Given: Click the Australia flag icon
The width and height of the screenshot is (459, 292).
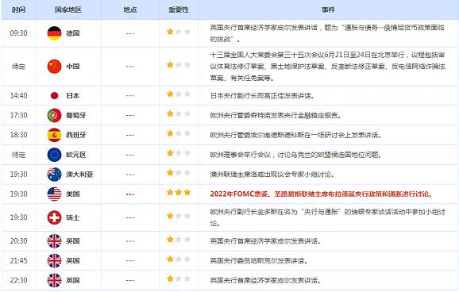Looking at the screenshot, I should click(55, 175).
